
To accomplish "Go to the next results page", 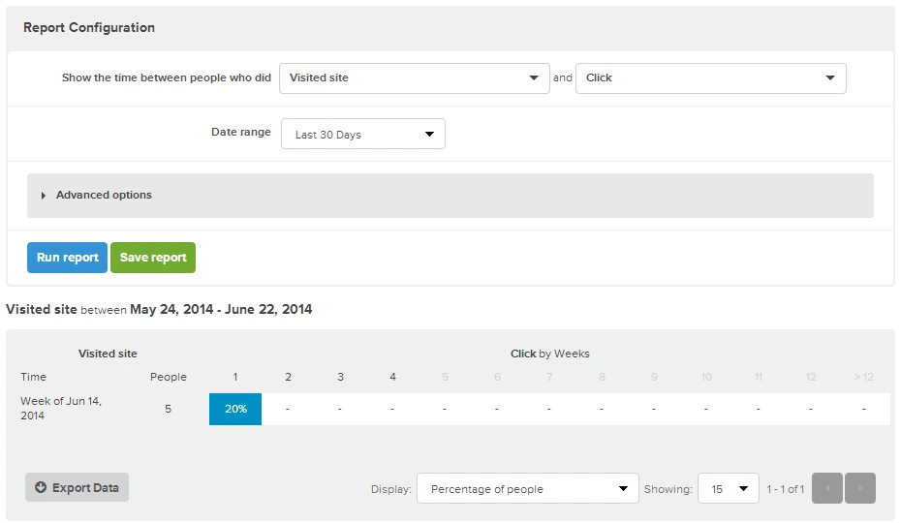I will (x=860, y=489).
